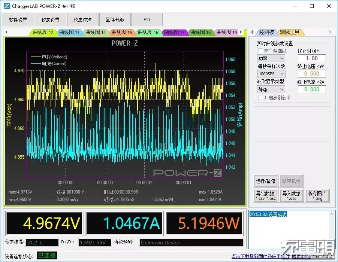Click the download latest firmware link
This screenshot has height=262, width=338.
click(x=260, y=256)
